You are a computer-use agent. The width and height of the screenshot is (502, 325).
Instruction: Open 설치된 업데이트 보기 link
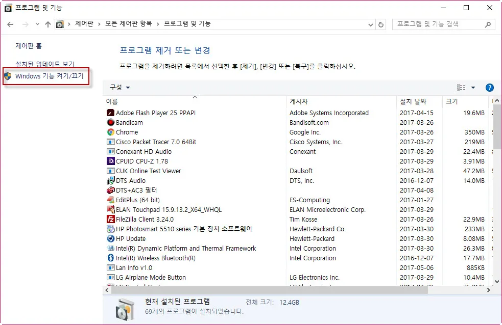click(x=44, y=64)
